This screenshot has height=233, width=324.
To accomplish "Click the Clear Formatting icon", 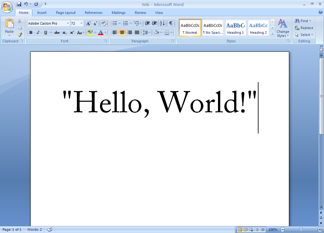I will point(104,23).
